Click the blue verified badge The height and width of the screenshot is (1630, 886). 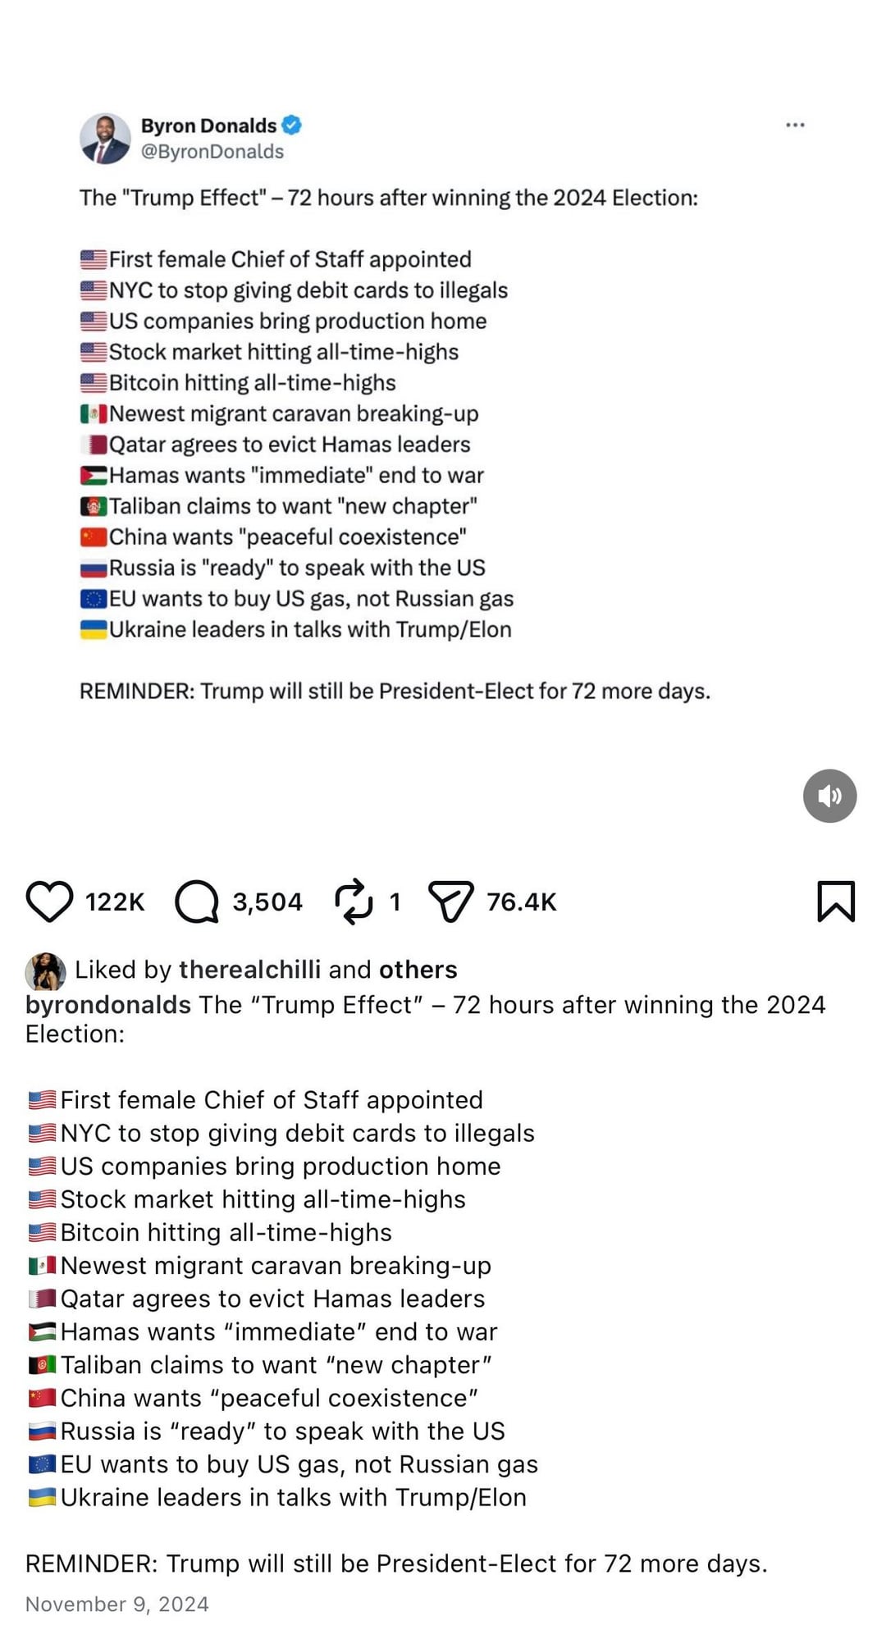pos(291,126)
